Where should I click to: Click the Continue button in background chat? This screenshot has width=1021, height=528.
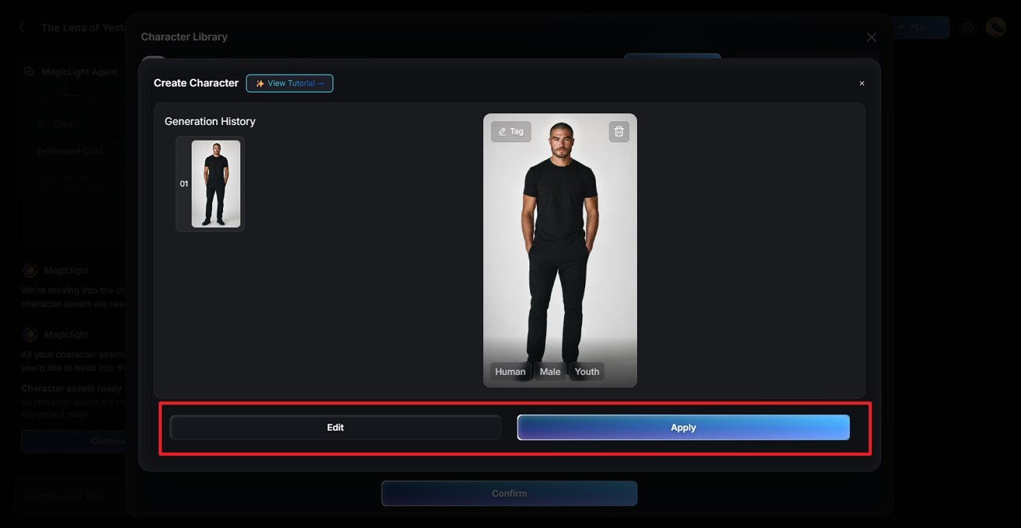75,441
